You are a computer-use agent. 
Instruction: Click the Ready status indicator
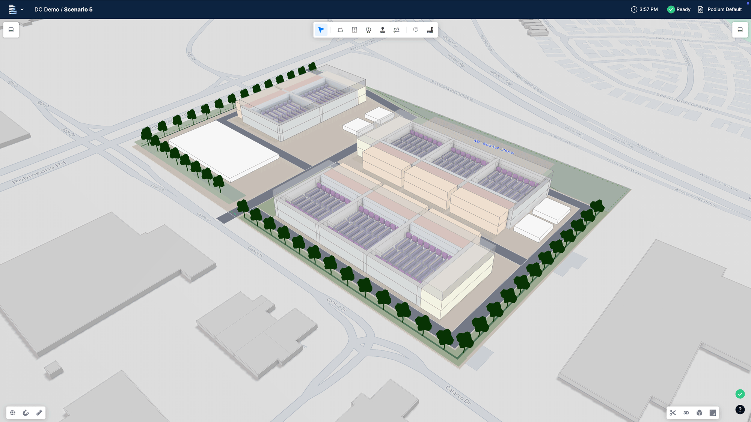679,9
